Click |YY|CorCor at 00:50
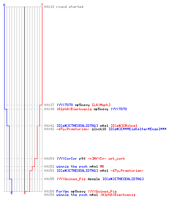Viewport: 187px width, 208px height. tap(67, 158)
